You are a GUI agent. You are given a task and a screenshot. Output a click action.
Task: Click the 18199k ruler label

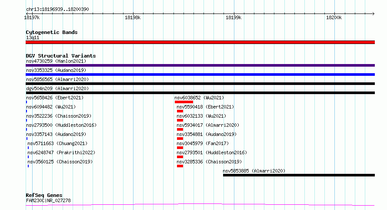[234, 17]
